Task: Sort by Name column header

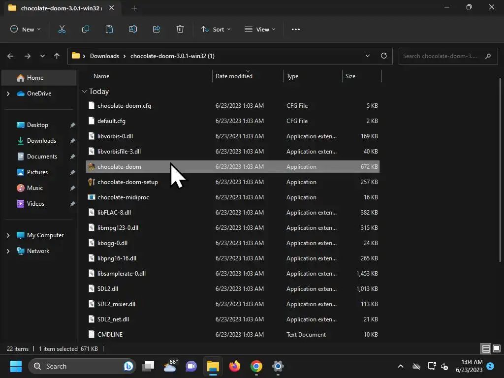Action: pos(101,76)
